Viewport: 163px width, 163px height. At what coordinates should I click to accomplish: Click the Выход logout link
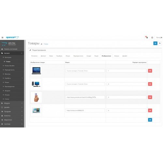tap(159, 37)
